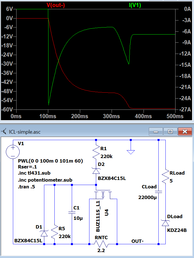The image size is (194, 258).
Task: Click the 5 value of RLoad
Action: tap(171, 181)
